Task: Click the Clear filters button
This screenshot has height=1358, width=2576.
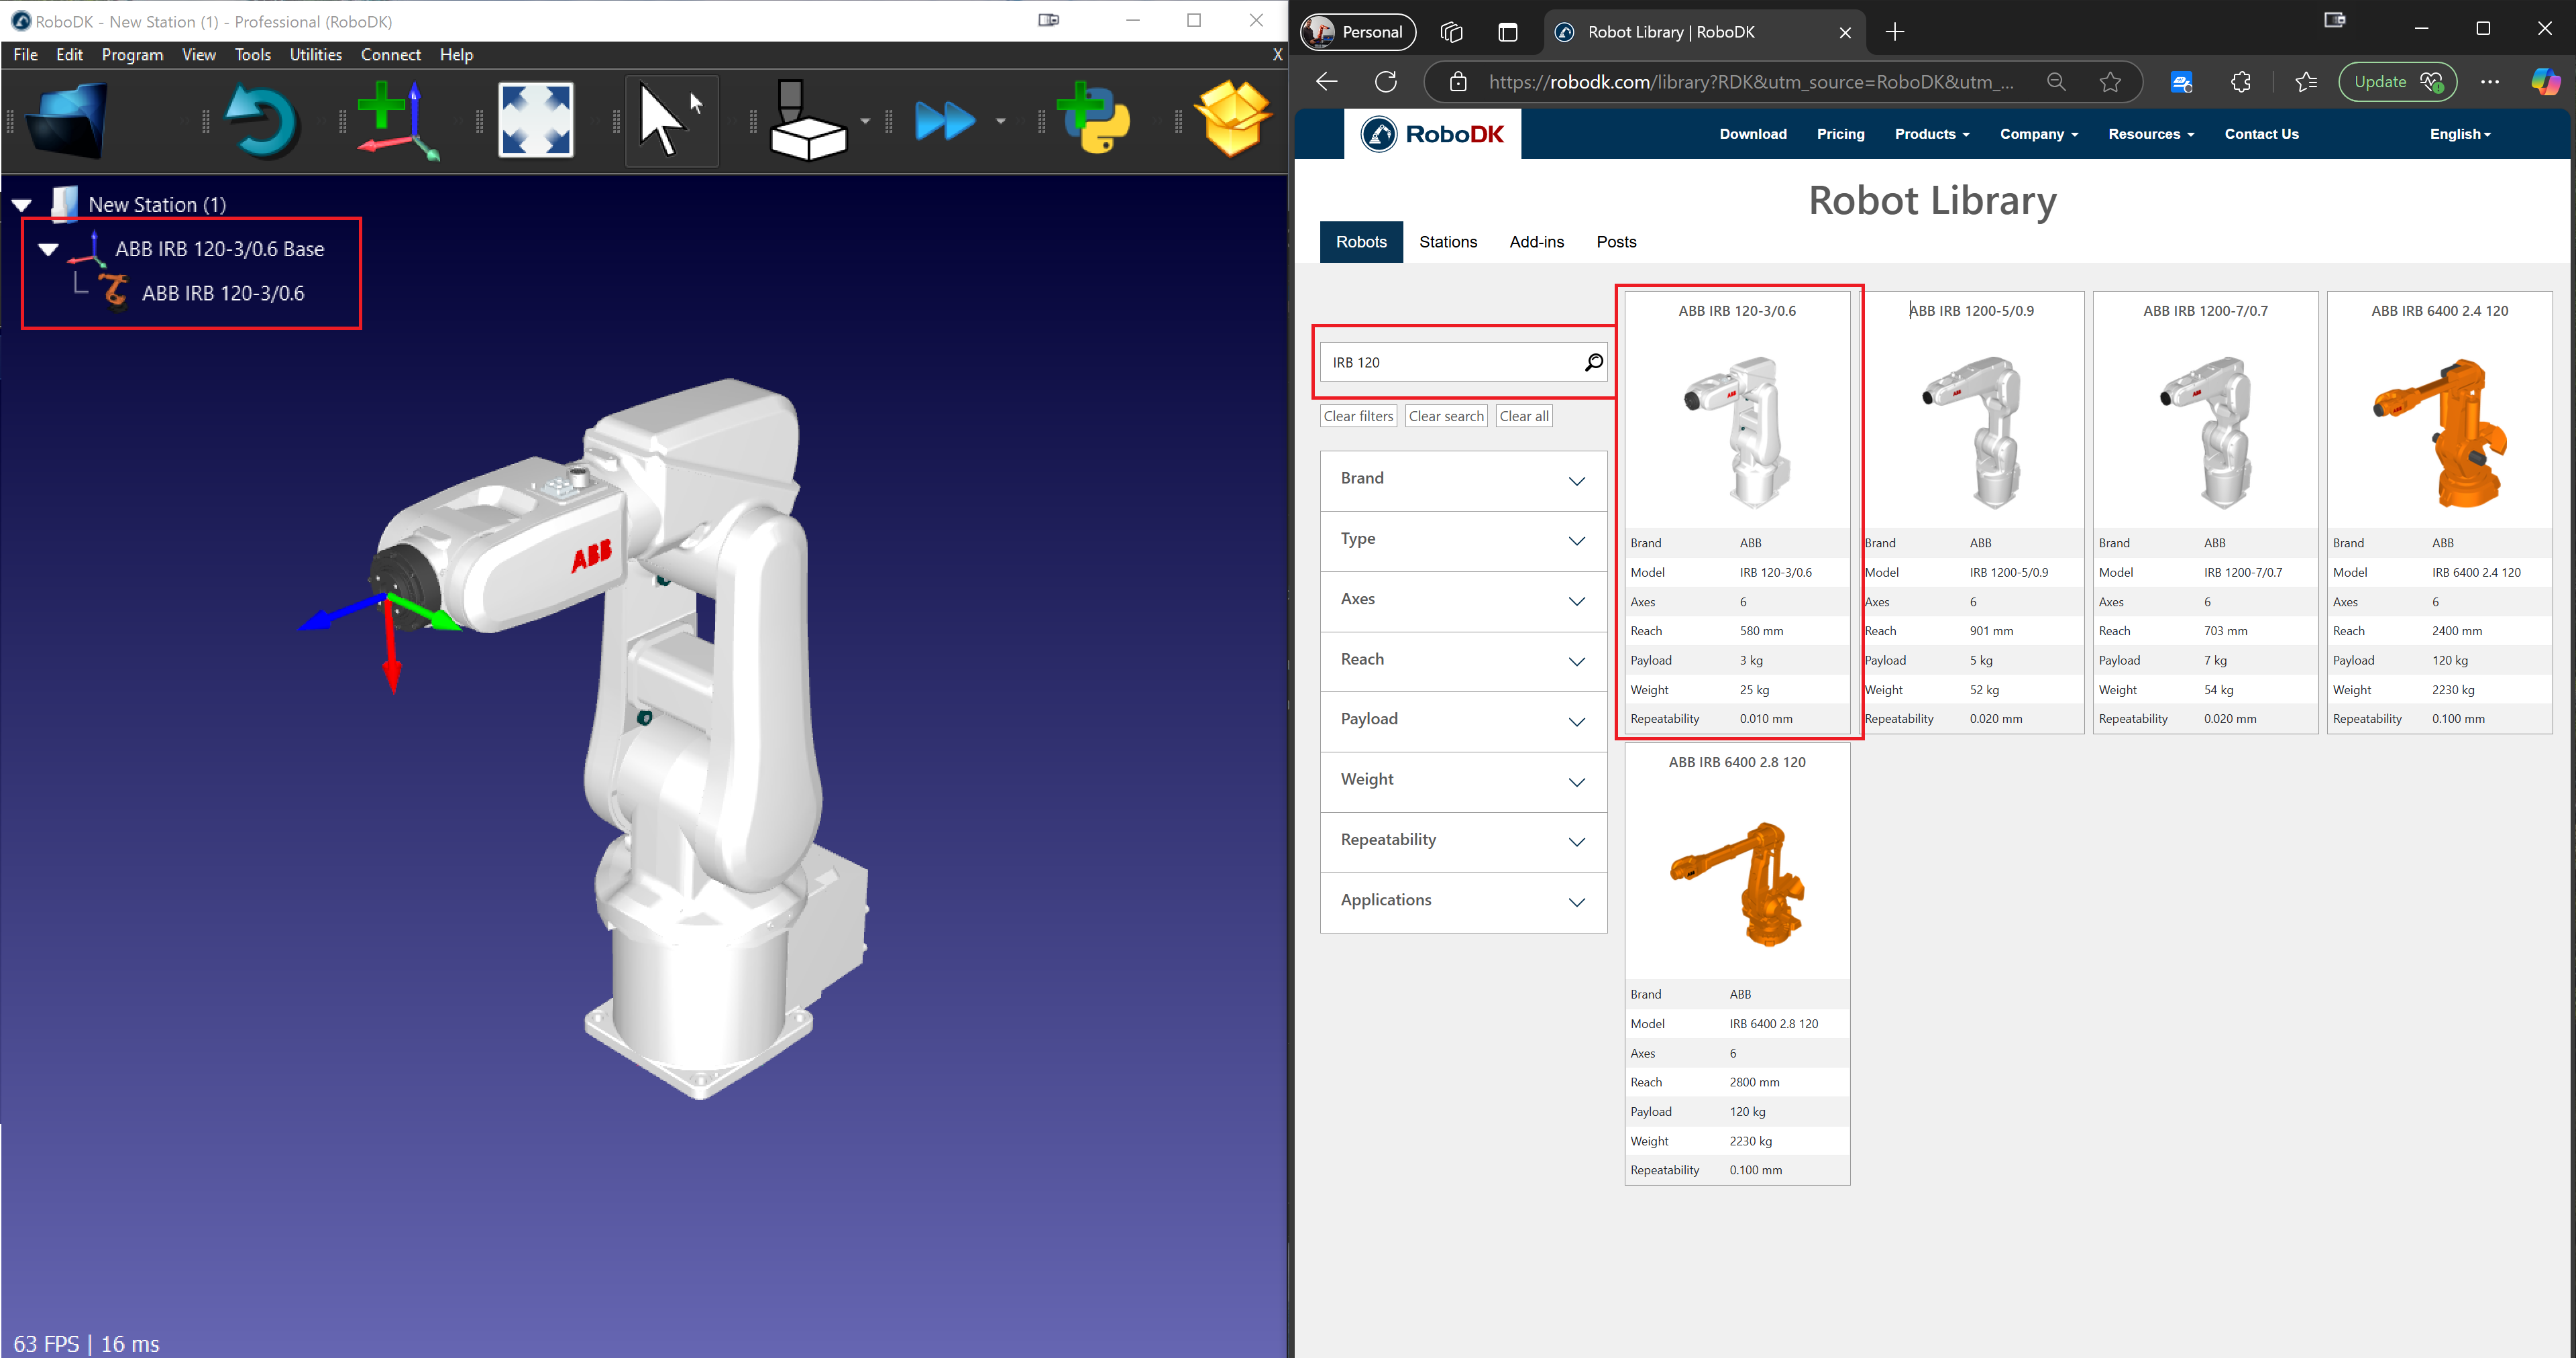Action: pos(1357,415)
